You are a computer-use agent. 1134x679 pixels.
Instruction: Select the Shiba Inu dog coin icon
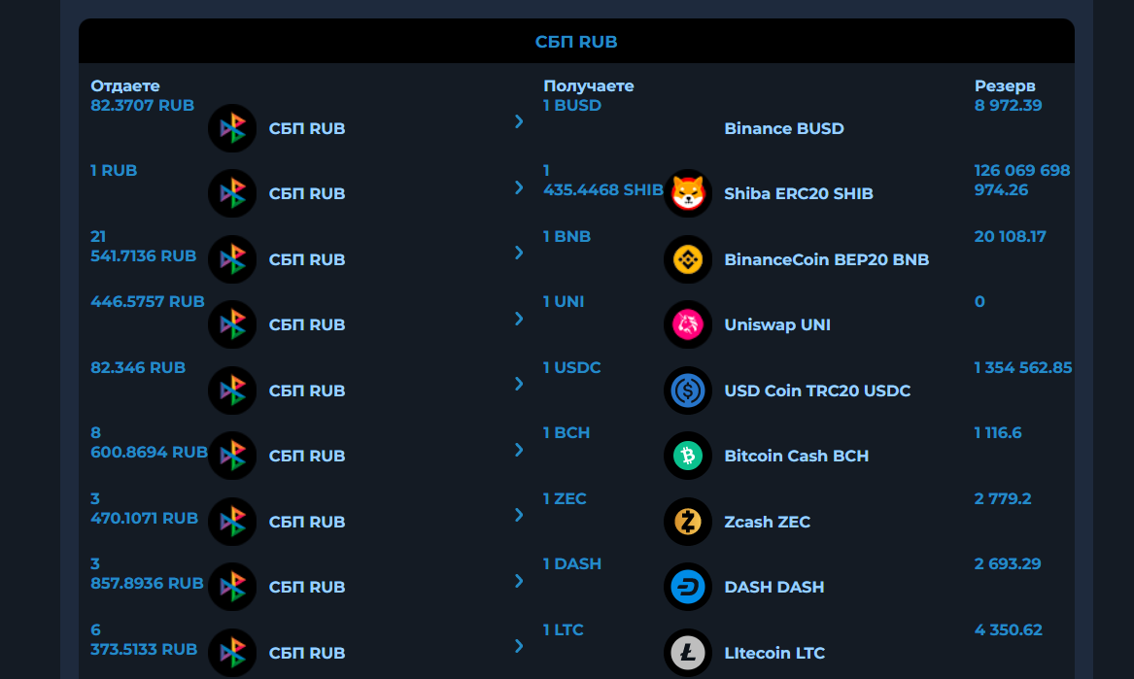click(688, 194)
